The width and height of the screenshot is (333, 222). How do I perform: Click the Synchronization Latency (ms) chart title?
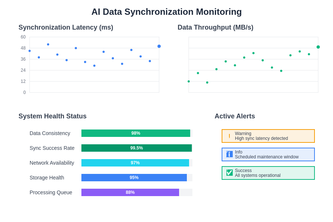[x=66, y=27]
